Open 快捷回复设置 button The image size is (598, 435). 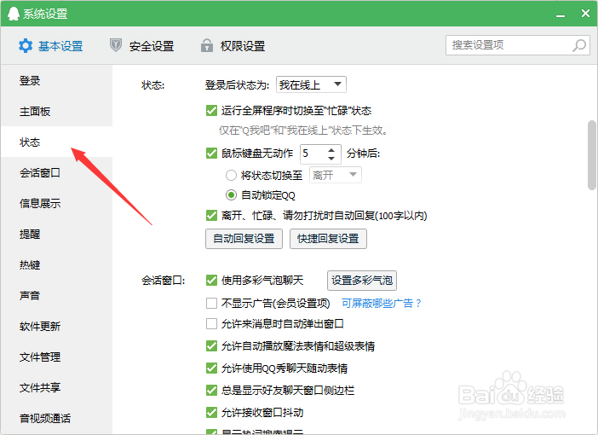click(x=328, y=239)
